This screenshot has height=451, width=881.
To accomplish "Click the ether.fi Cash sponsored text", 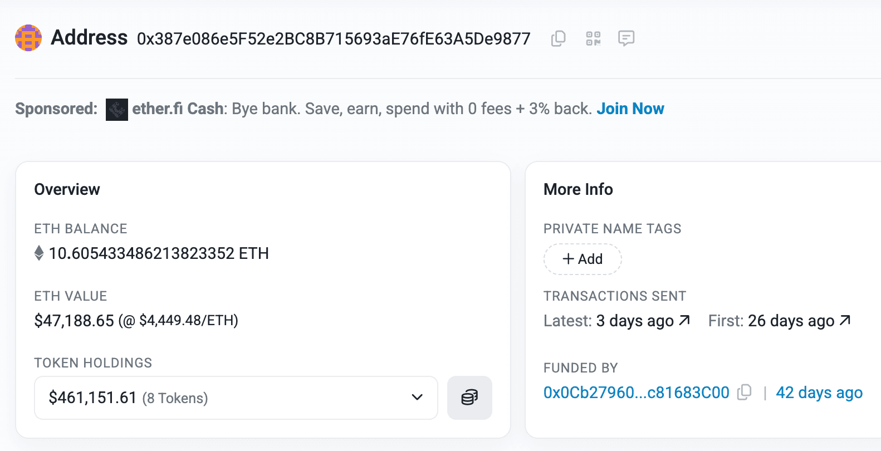I will pos(178,109).
